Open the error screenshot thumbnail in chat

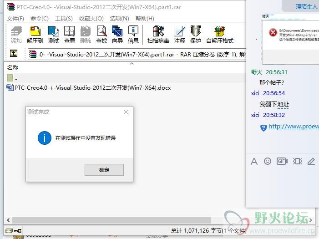[290, 39]
